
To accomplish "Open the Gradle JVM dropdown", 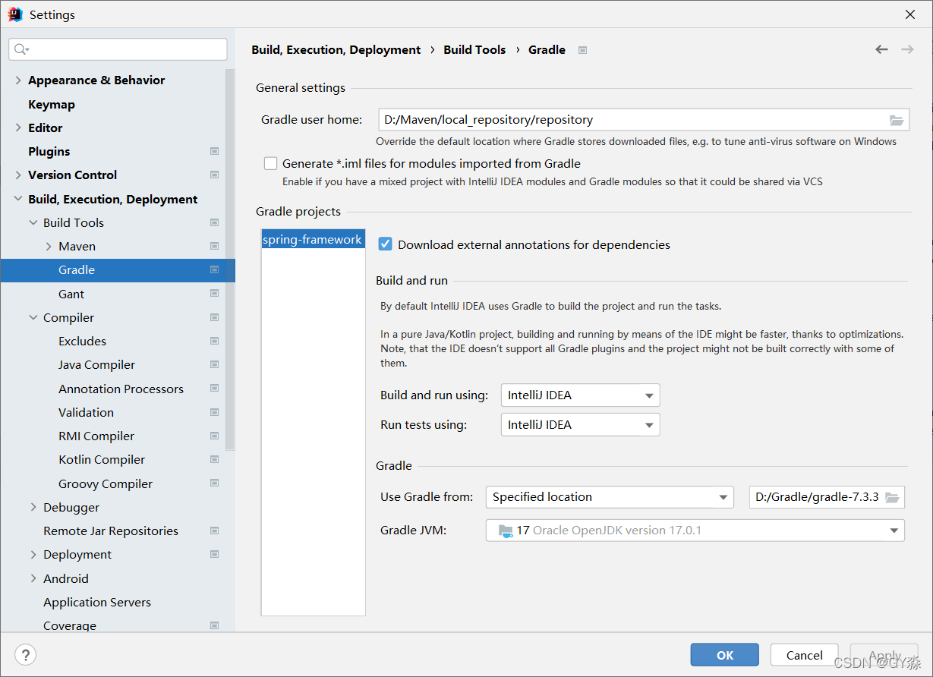I will click(x=695, y=531).
